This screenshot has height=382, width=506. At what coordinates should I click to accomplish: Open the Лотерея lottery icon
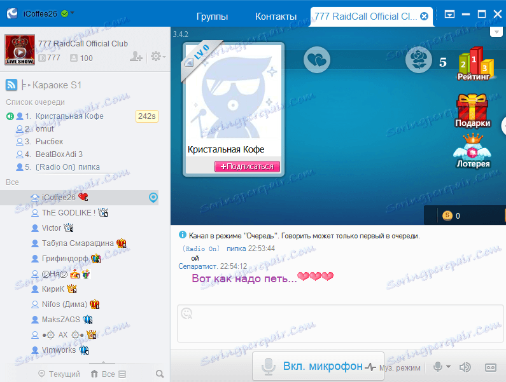(473, 151)
